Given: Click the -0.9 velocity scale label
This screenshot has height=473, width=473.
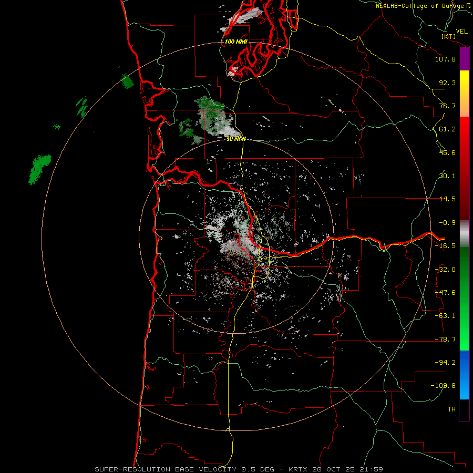Looking at the screenshot, I should [x=447, y=223].
